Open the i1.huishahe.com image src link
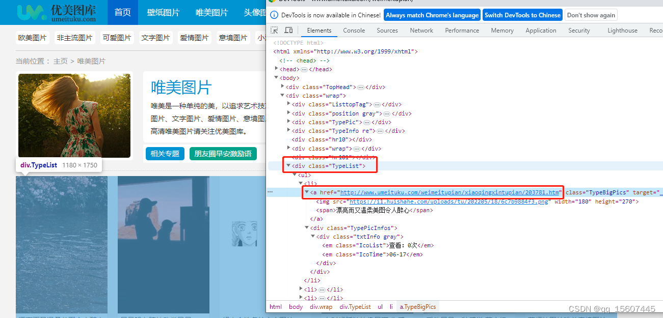The height and width of the screenshot is (318, 663). [x=448, y=201]
